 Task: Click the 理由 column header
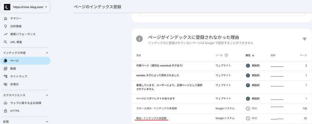[139, 55]
